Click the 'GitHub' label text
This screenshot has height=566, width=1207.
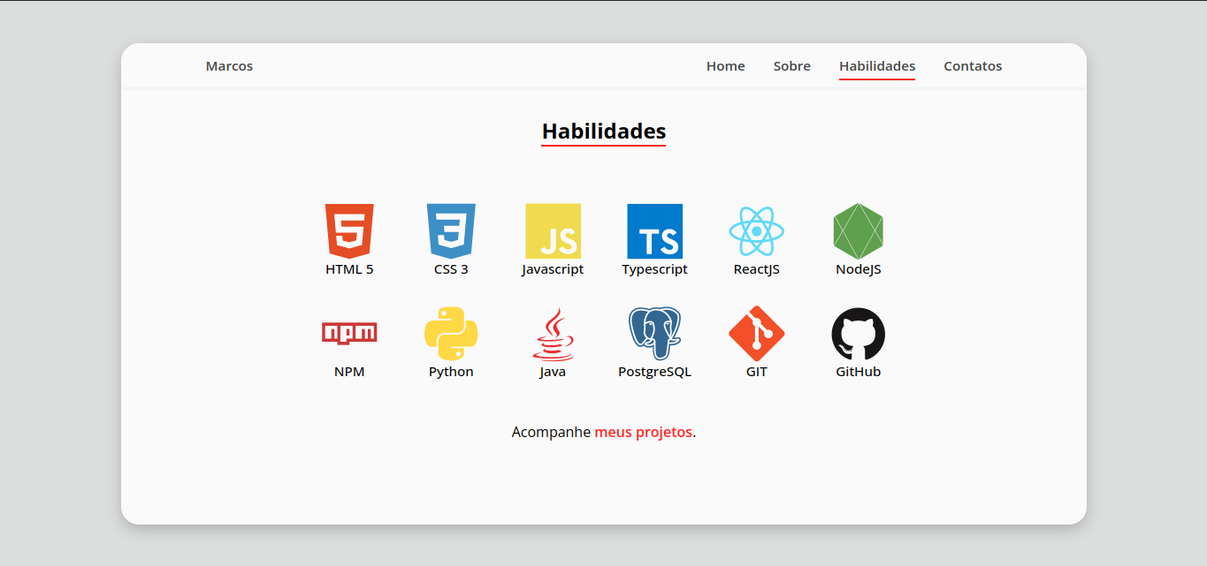point(859,372)
